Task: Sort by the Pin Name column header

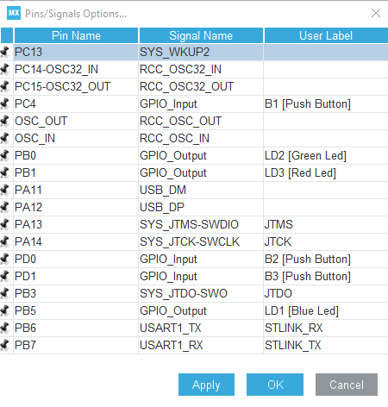Action: point(76,35)
